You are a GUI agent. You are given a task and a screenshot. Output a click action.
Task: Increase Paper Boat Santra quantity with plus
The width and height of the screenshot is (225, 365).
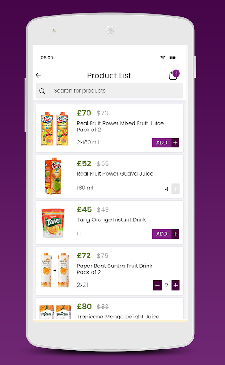175,285
